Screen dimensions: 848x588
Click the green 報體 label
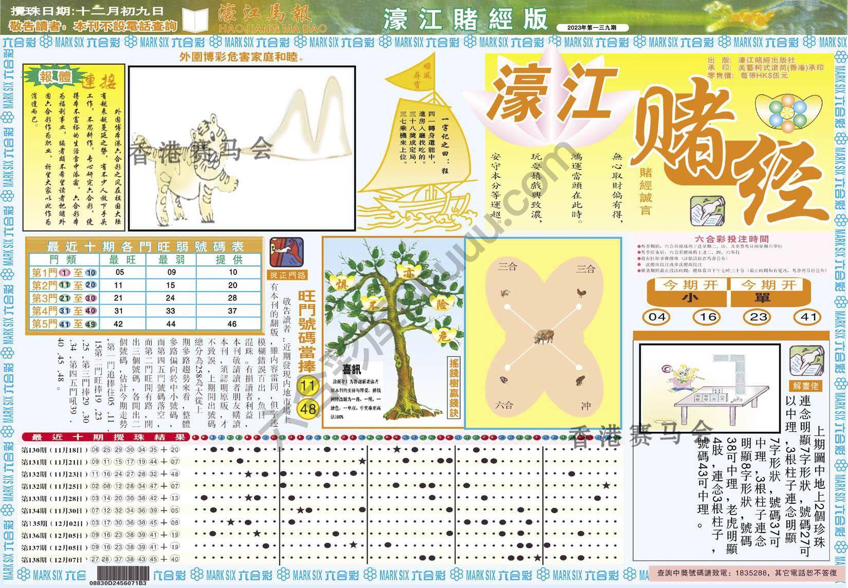coord(56,77)
